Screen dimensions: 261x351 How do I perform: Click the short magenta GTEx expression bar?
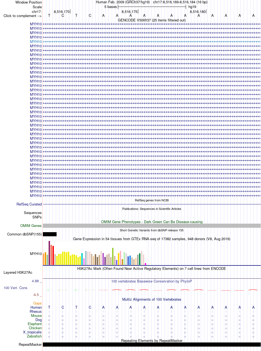(x=146, y=264)
